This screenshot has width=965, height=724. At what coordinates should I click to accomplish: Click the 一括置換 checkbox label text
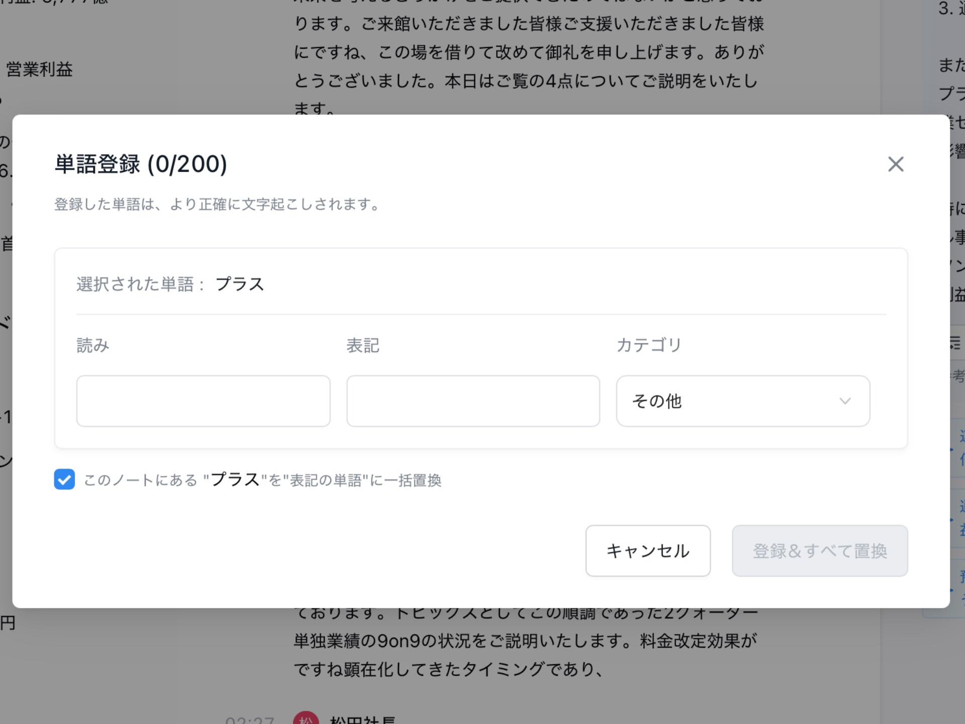pyautogui.click(x=262, y=480)
